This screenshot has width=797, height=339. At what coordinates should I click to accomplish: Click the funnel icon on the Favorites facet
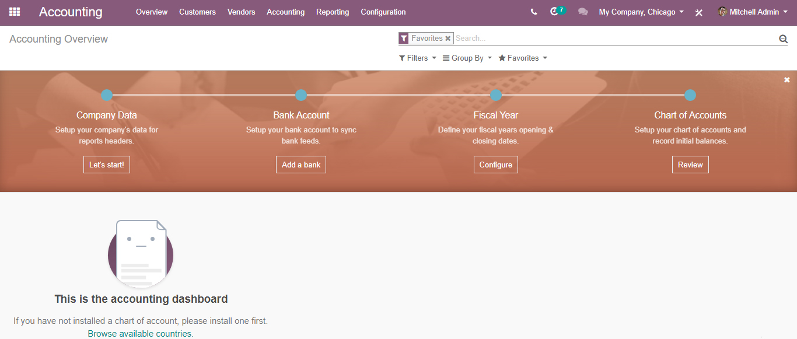tap(404, 38)
